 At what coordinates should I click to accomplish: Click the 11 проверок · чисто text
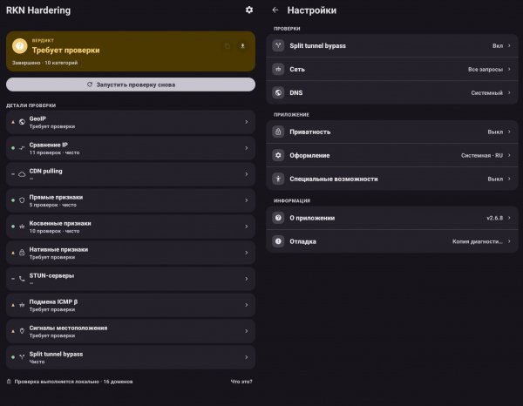tap(54, 152)
